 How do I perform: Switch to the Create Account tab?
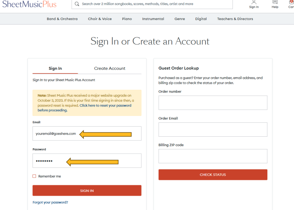(109, 68)
